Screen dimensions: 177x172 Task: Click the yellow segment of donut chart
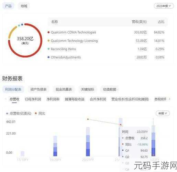coord(12,32)
